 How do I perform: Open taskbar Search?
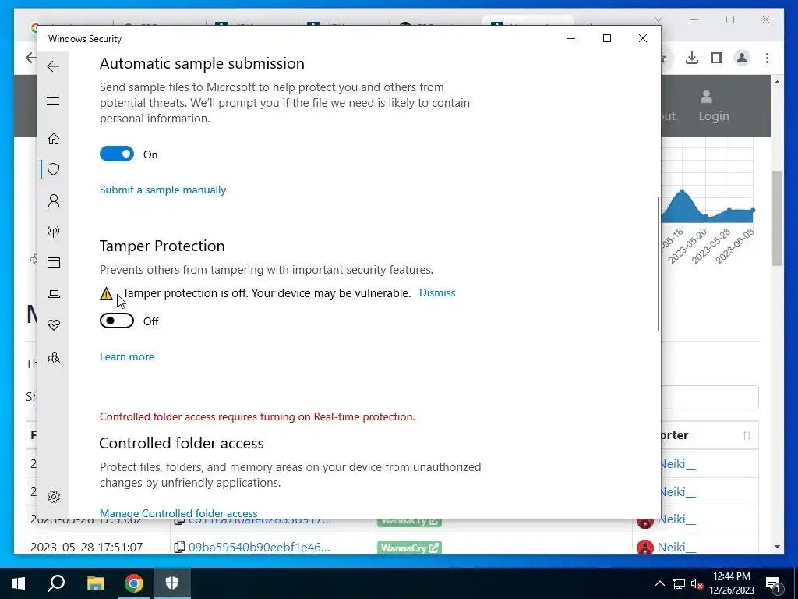pos(56,583)
